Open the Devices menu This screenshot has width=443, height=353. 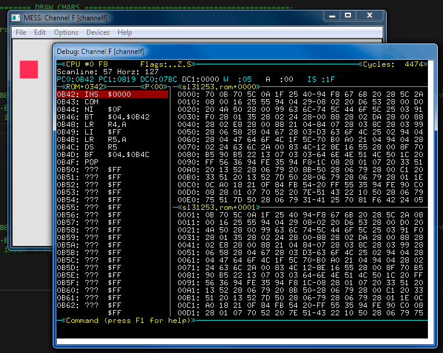[x=98, y=32]
